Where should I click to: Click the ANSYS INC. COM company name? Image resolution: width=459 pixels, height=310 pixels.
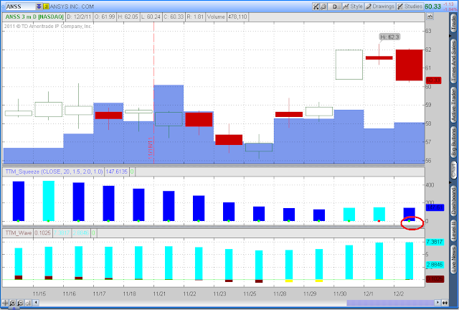click(72, 6)
